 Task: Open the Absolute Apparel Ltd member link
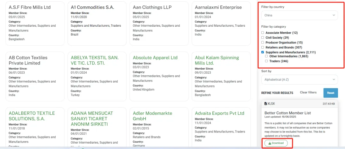click(x=155, y=58)
